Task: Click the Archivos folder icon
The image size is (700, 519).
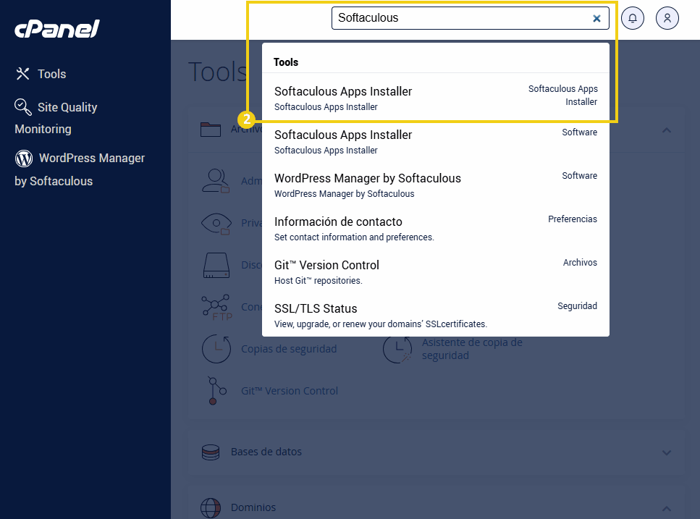Action: pyautogui.click(x=210, y=130)
